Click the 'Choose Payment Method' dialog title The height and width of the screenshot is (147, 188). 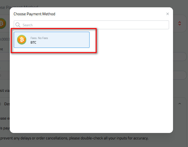click(x=35, y=14)
